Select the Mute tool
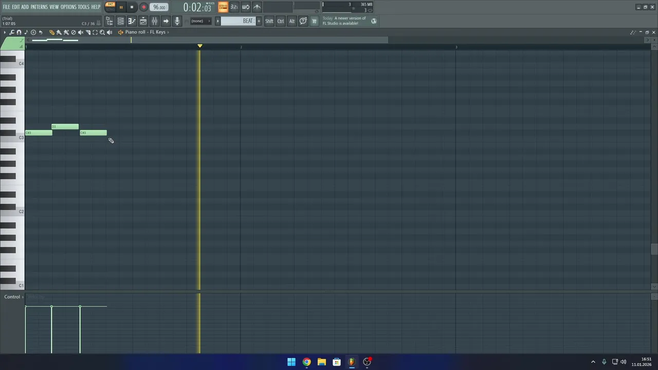This screenshot has width=658, height=370. pyautogui.click(x=80, y=32)
